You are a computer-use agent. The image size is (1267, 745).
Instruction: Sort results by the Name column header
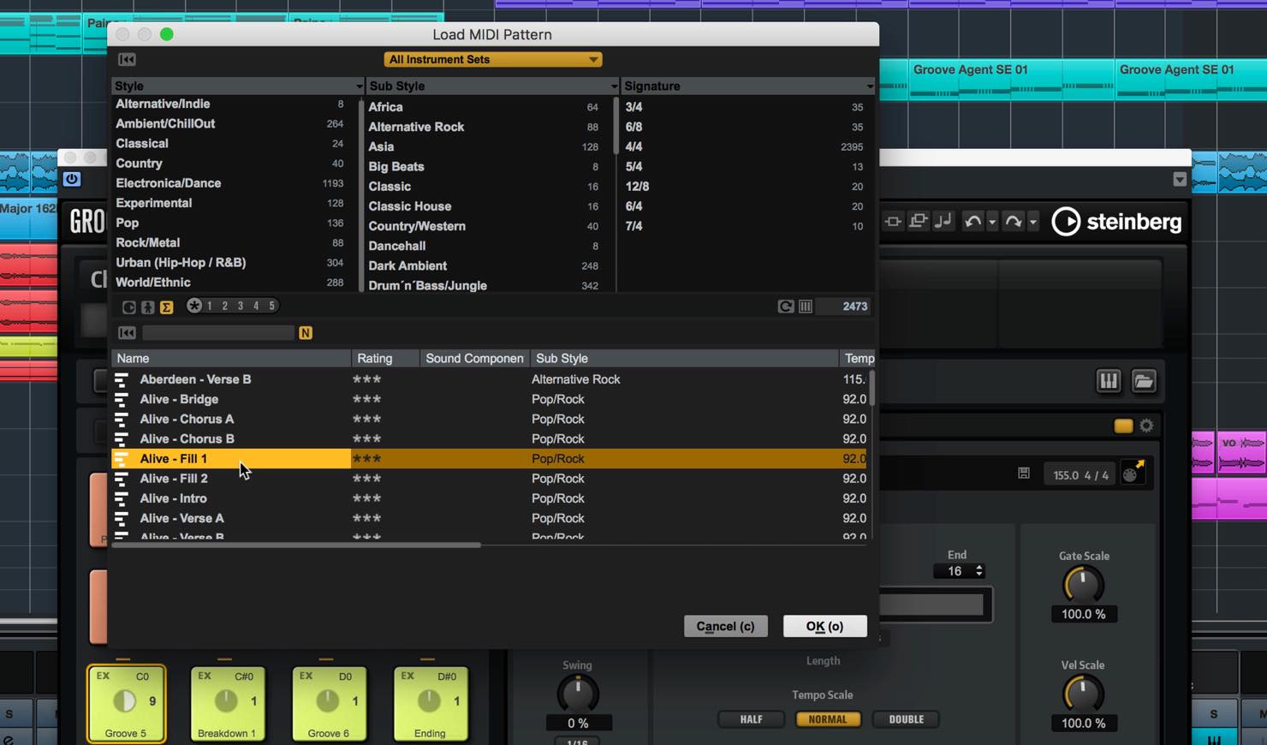231,358
